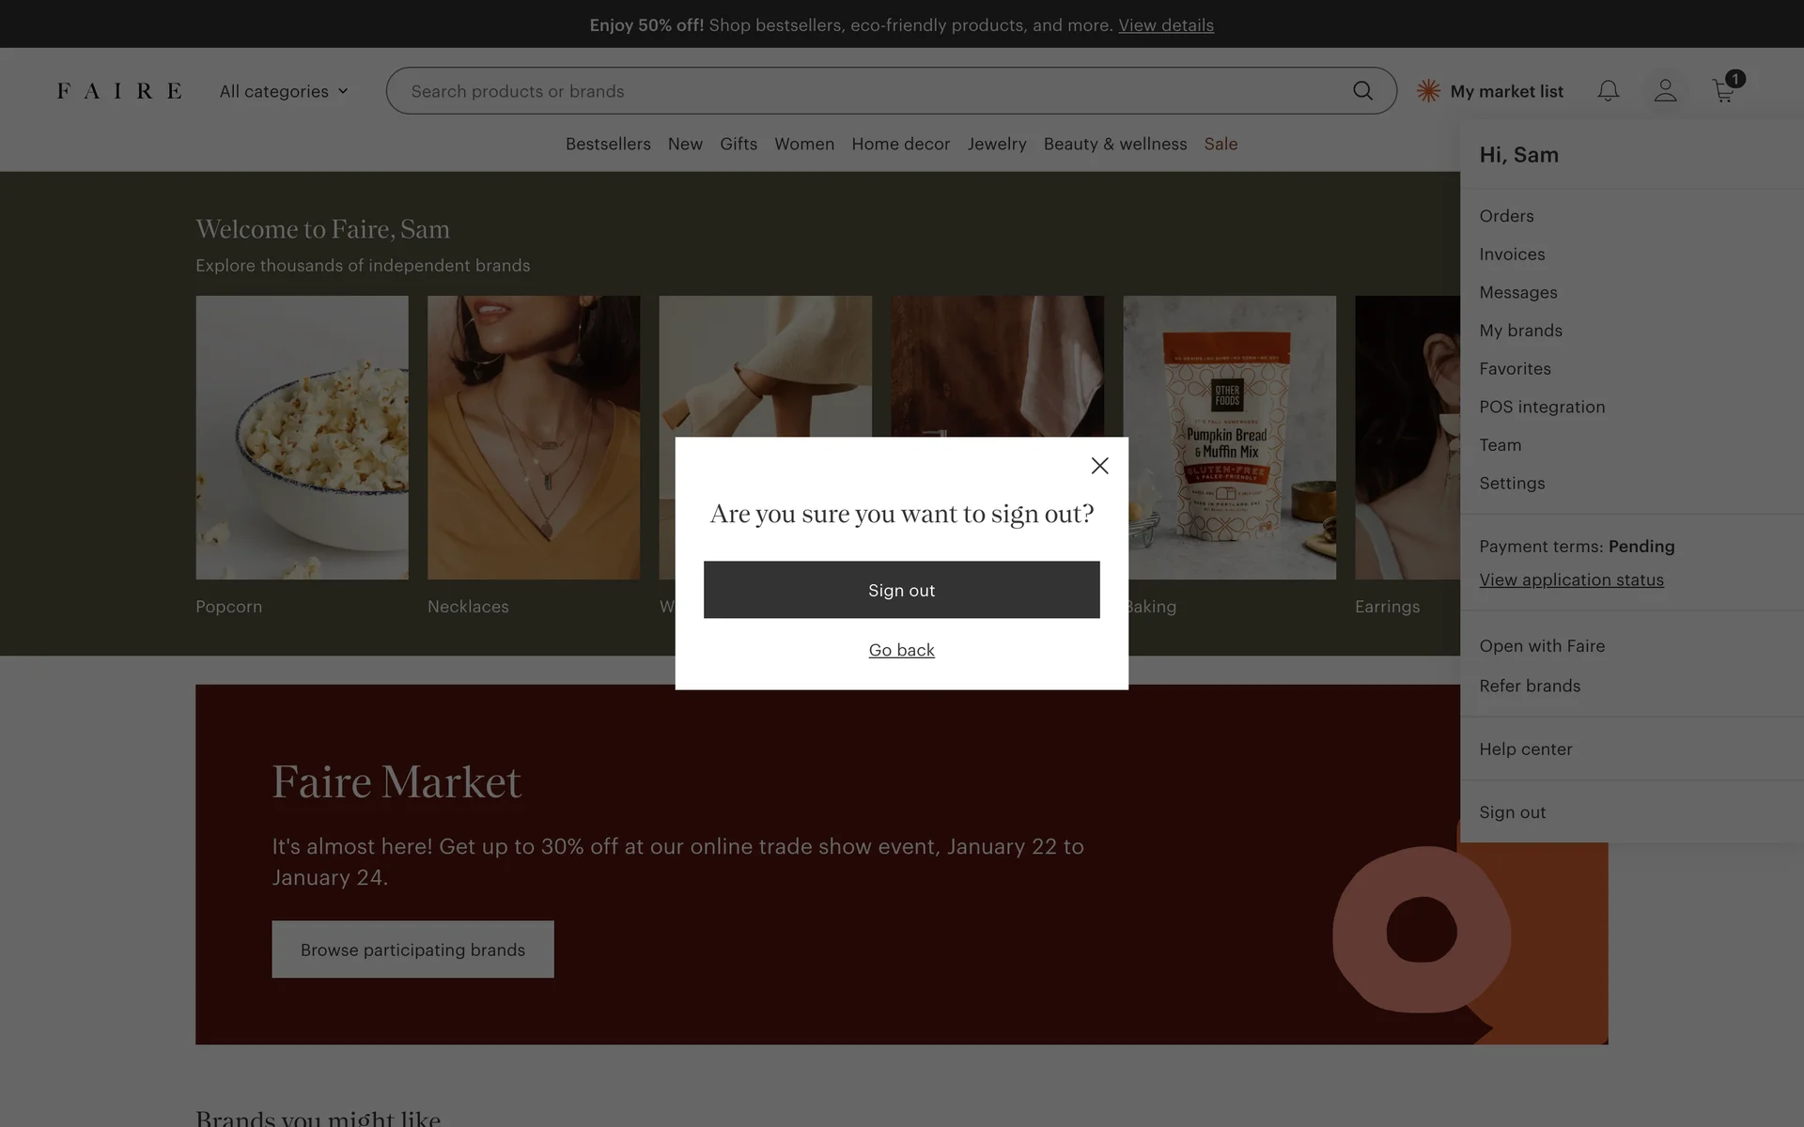Click View application status link
The height and width of the screenshot is (1127, 1804).
(x=1571, y=580)
